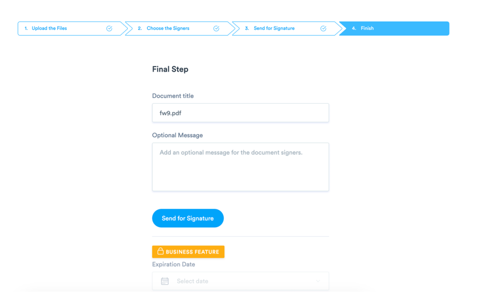This screenshot has width=483, height=292.
Task: Click the checkmark icon on Choose the Signers step
Action: 216,28
